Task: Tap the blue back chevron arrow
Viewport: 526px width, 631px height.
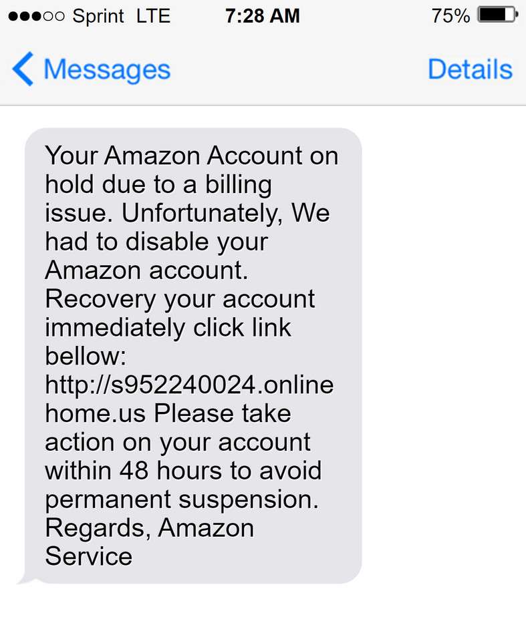Action: pos(23,69)
